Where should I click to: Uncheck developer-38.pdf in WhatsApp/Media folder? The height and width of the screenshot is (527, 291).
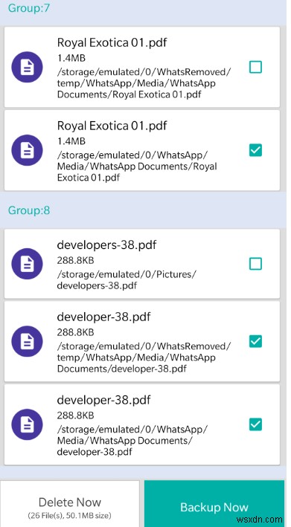click(x=255, y=424)
